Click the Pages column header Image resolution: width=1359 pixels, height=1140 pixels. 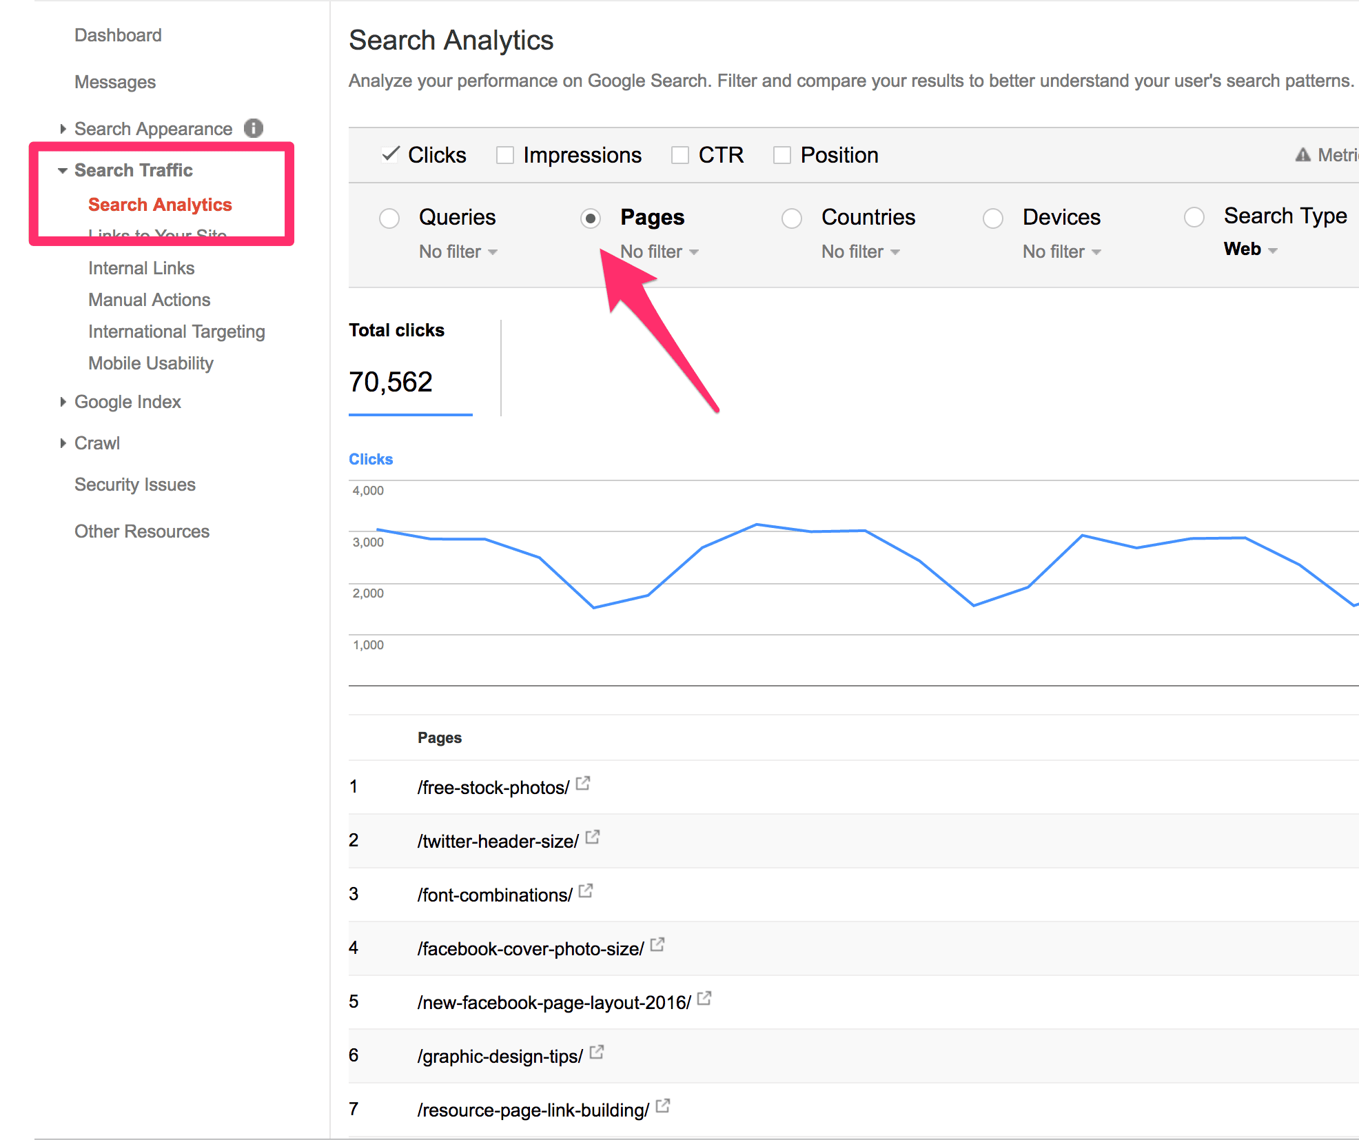click(x=440, y=737)
